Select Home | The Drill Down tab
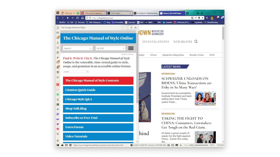The width and height of the screenshot is (280, 157). (172, 13)
